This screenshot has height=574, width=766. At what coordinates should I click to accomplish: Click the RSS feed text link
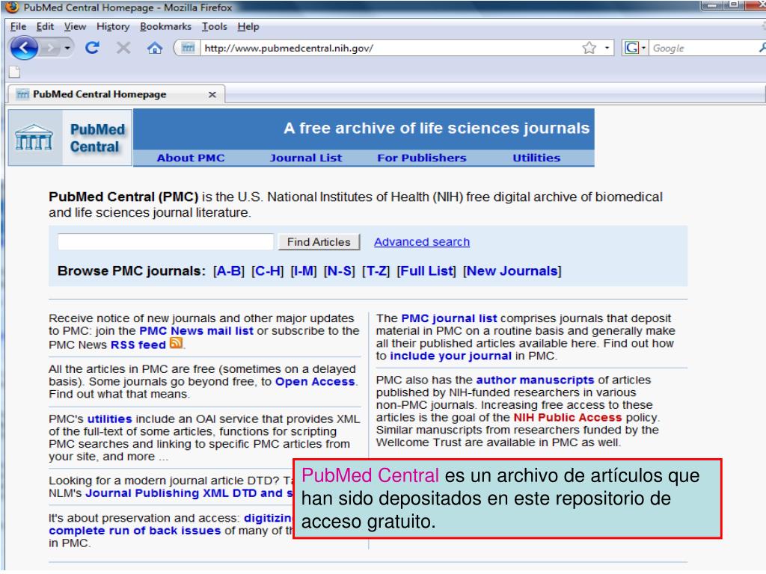pos(138,345)
